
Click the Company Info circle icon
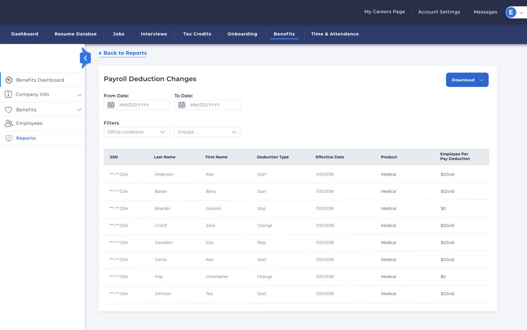tap(9, 94)
